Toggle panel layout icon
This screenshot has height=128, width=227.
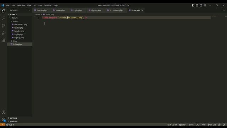[x=197, y=5]
